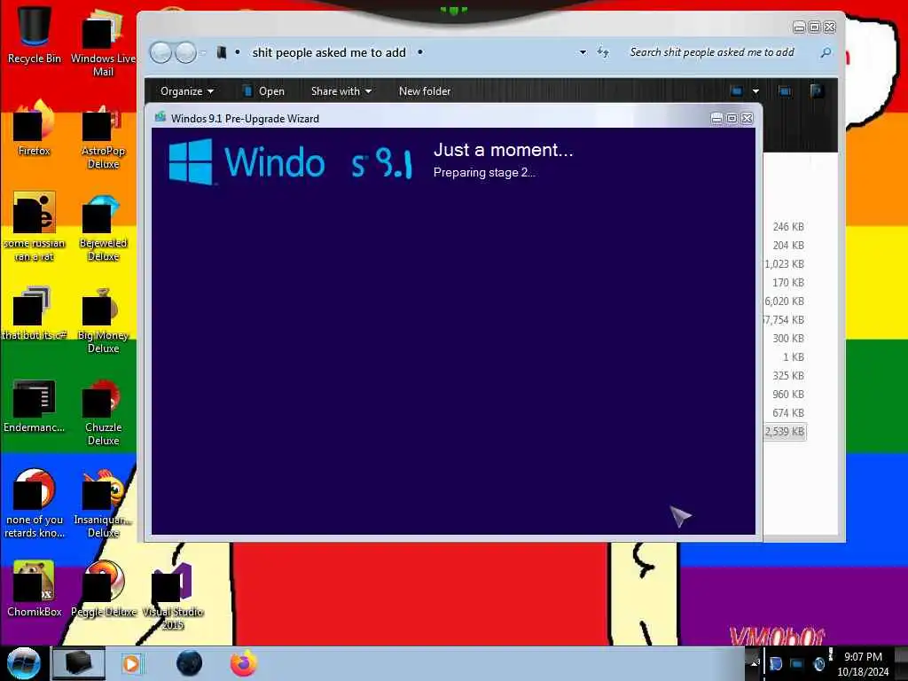The height and width of the screenshot is (681, 908).
Task: Launch Firefox from the desktop
Action: (35, 128)
